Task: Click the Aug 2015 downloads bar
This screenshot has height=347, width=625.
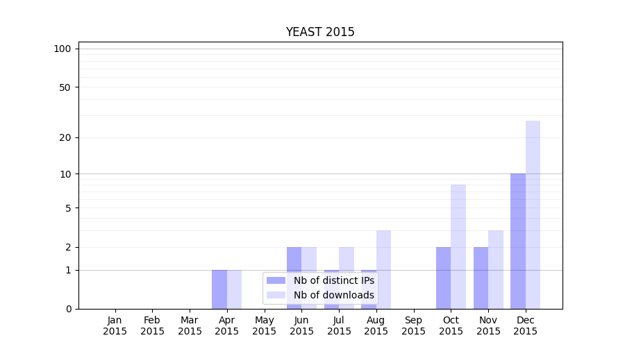Action: [x=383, y=269]
